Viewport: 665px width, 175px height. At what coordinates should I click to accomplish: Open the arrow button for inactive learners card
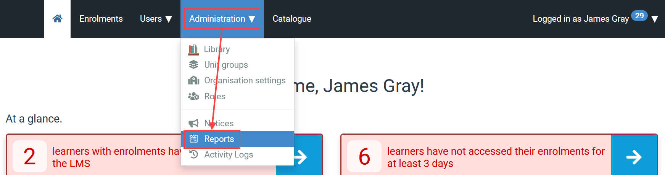point(634,157)
